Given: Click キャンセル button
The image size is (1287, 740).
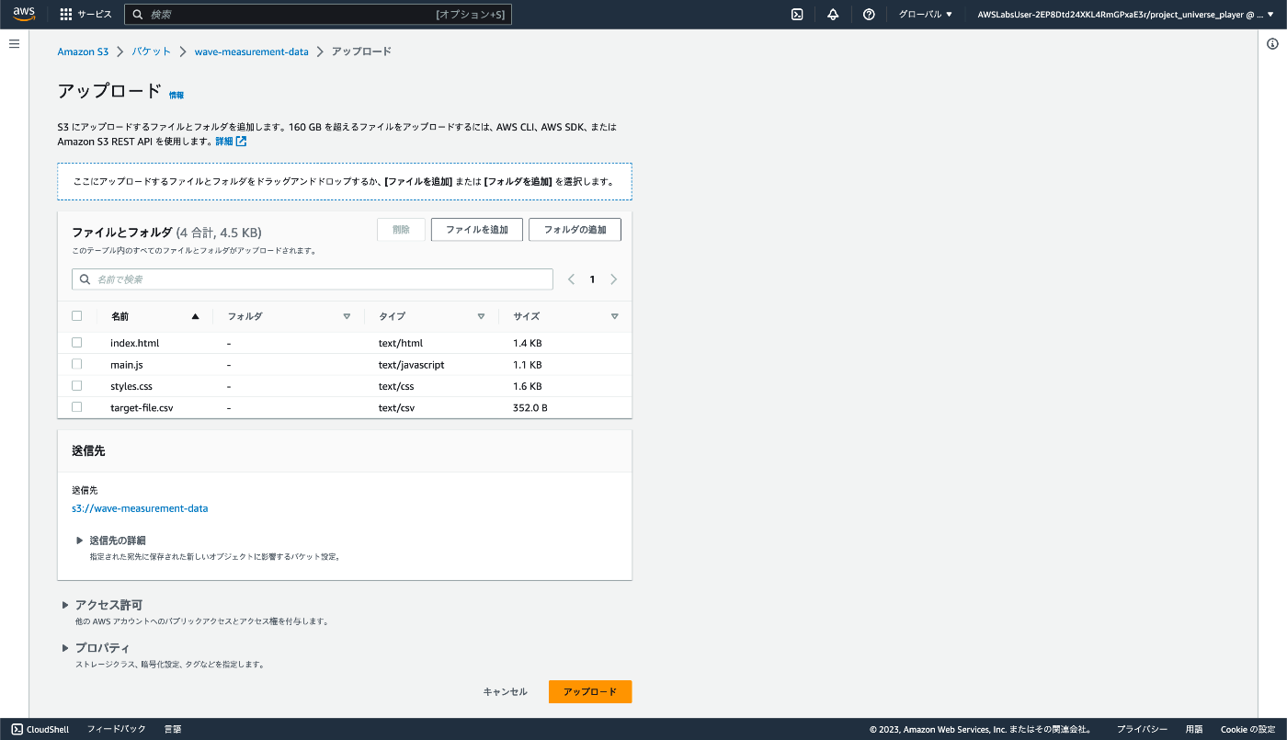Looking at the screenshot, I should (x=506, y=691).
